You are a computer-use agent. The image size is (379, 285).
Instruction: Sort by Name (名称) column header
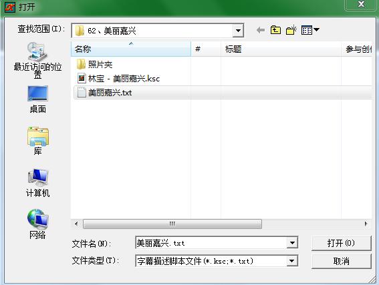click(131, 49)
